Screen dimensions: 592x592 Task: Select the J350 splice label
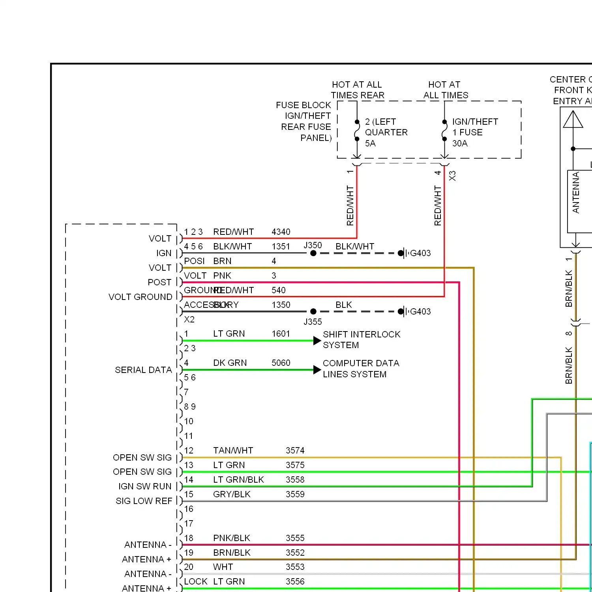point(313,245)
